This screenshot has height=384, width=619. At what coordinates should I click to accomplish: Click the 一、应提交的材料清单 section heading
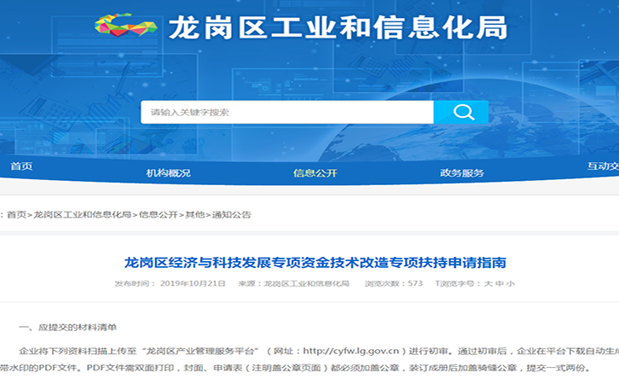tap(68, 327)
